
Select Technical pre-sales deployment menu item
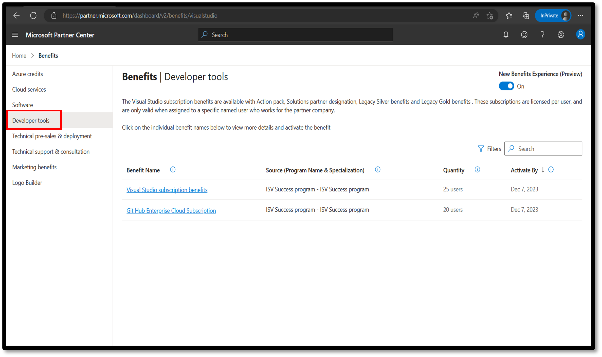click(52, 135)
